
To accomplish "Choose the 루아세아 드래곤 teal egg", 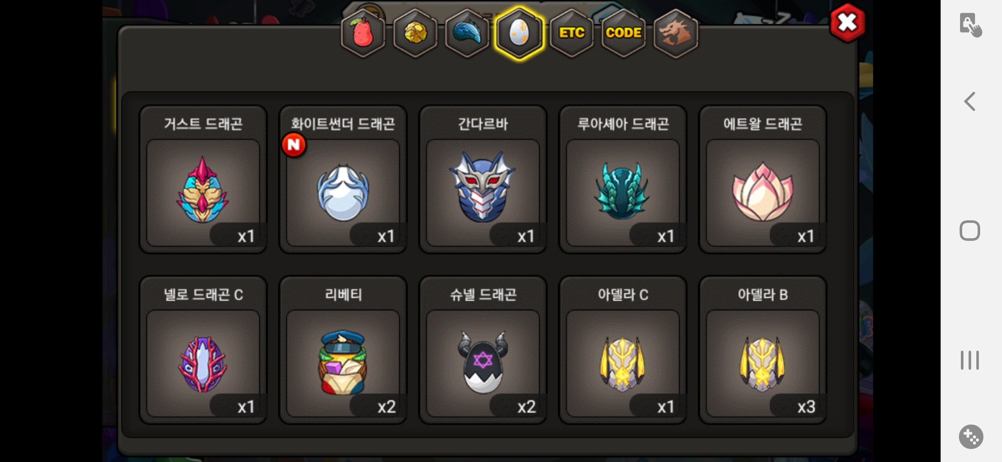I will [x=623, y=180].
